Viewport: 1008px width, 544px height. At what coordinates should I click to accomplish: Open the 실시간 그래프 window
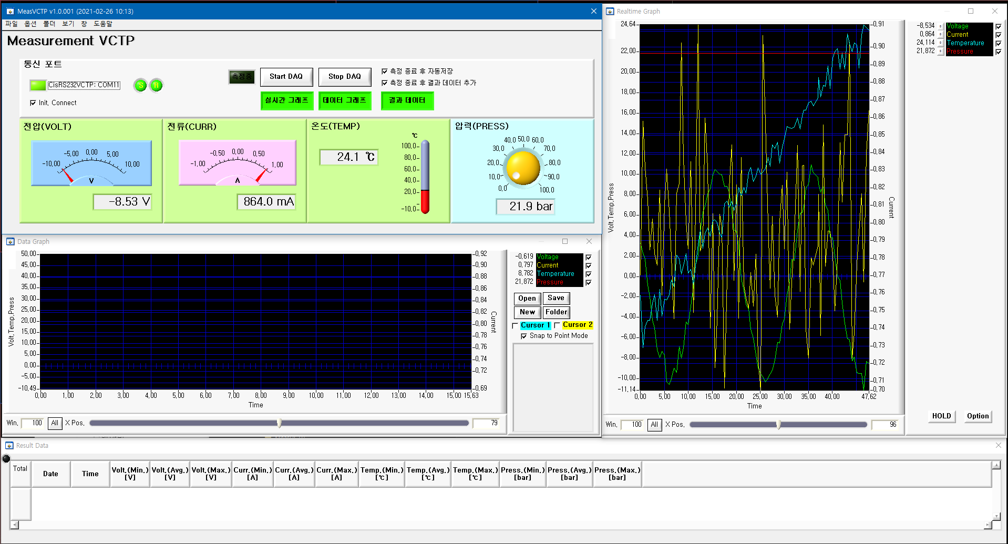pos(287,100)
